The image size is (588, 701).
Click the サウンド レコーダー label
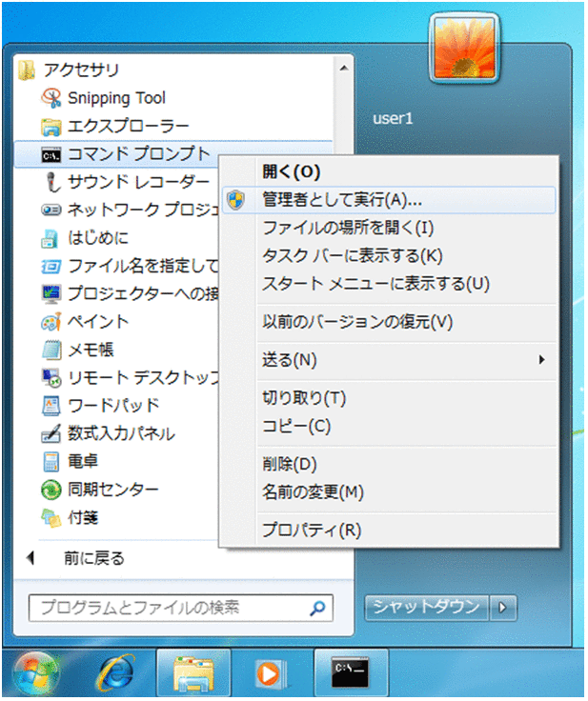(139, 183)
